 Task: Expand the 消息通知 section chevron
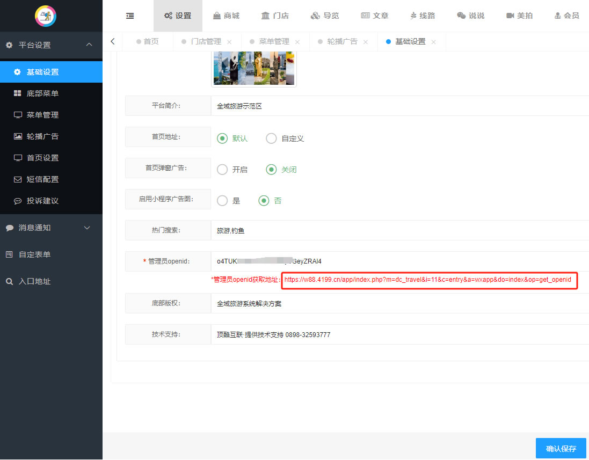point(87,228)
